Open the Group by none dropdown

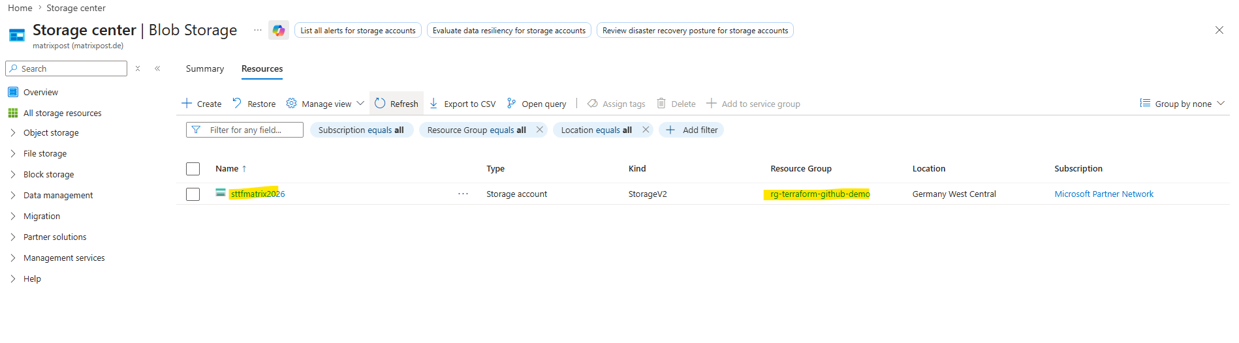[x=1182, y=104]
